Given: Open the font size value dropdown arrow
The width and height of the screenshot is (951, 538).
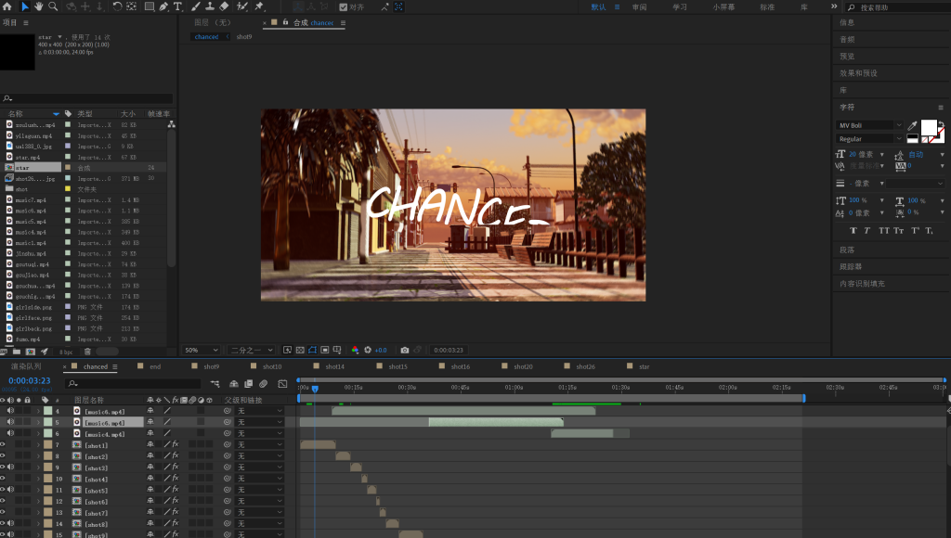Looking at the screenshot, I should [x=882, y=155].
